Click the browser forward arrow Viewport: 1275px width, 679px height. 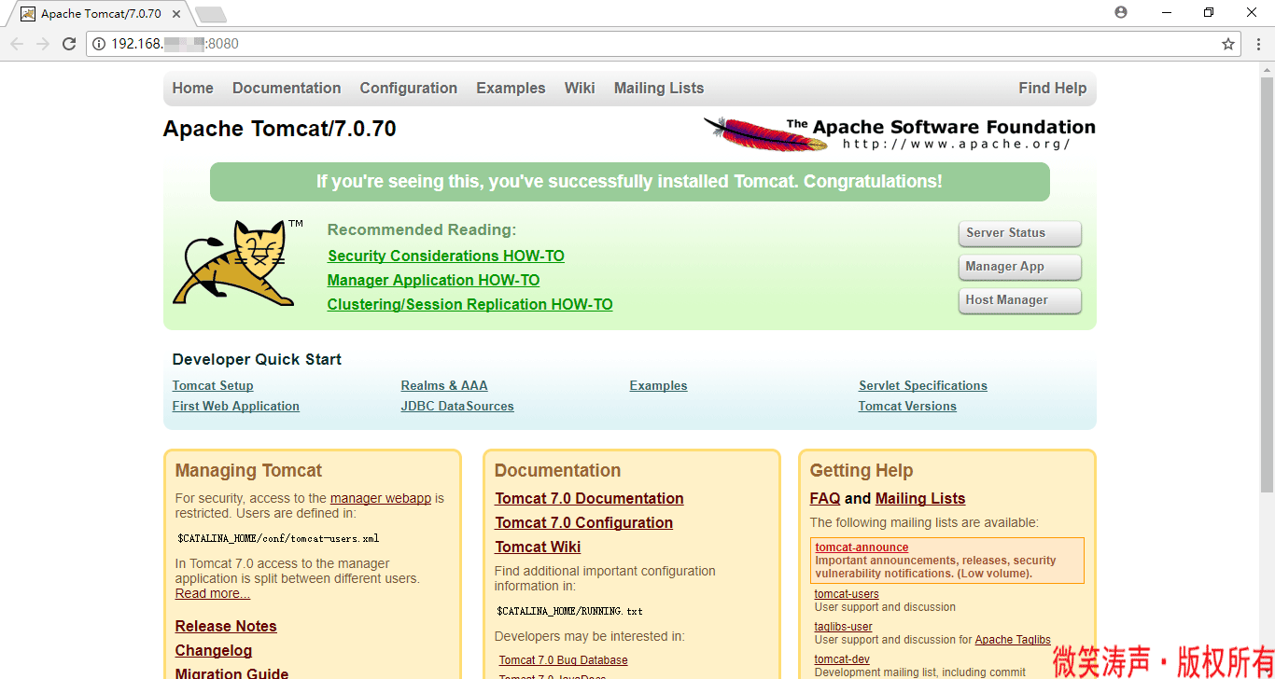coord(43,44)
